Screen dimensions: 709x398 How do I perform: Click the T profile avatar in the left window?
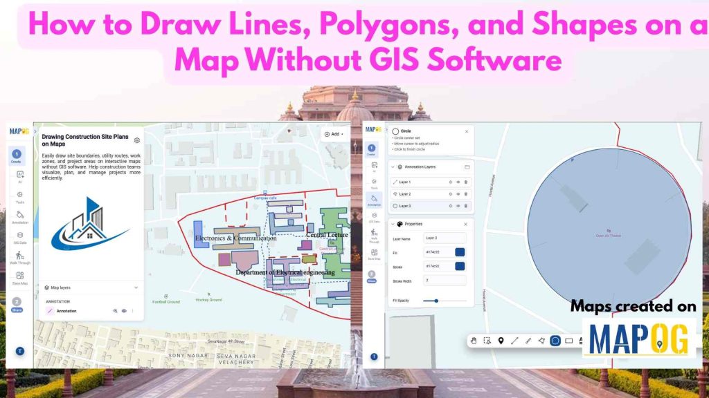20,351
